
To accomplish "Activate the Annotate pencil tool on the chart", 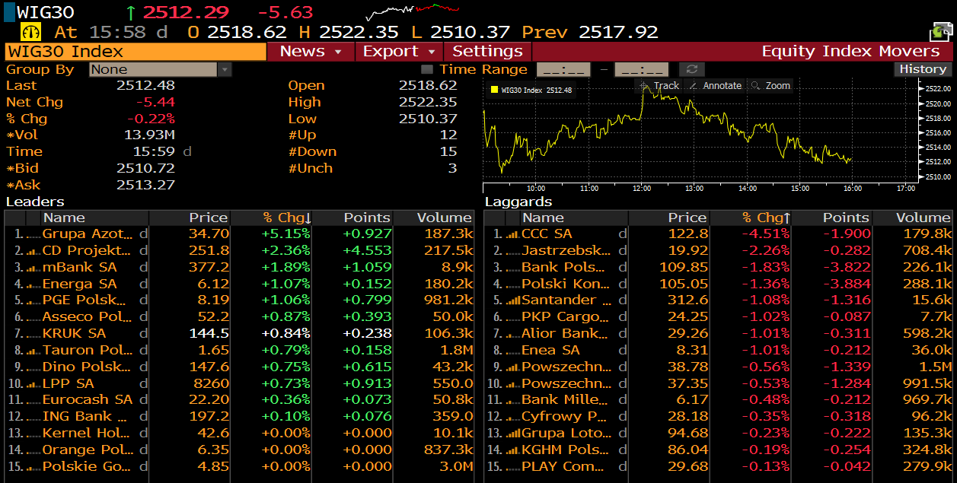I will (x=714, y=86).
